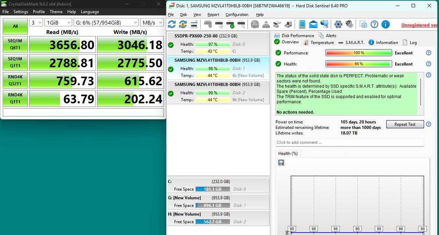Screen dimensions: 439x235
Task: Open the View menu in Hard Disk Sentinel
Action: (x=197, y=14)
